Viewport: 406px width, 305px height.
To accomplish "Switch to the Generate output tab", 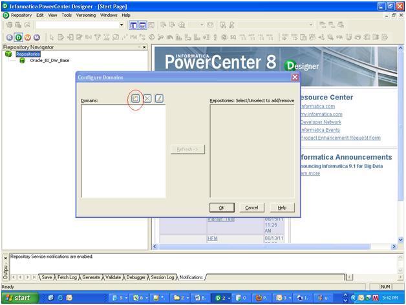I will click(x=91, y=277).
